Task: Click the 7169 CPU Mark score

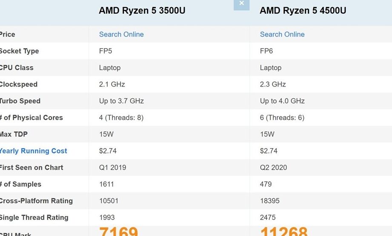Action: 118,231
